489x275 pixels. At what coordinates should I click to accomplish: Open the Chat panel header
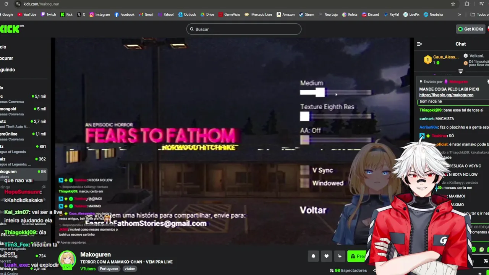point(460,44)
